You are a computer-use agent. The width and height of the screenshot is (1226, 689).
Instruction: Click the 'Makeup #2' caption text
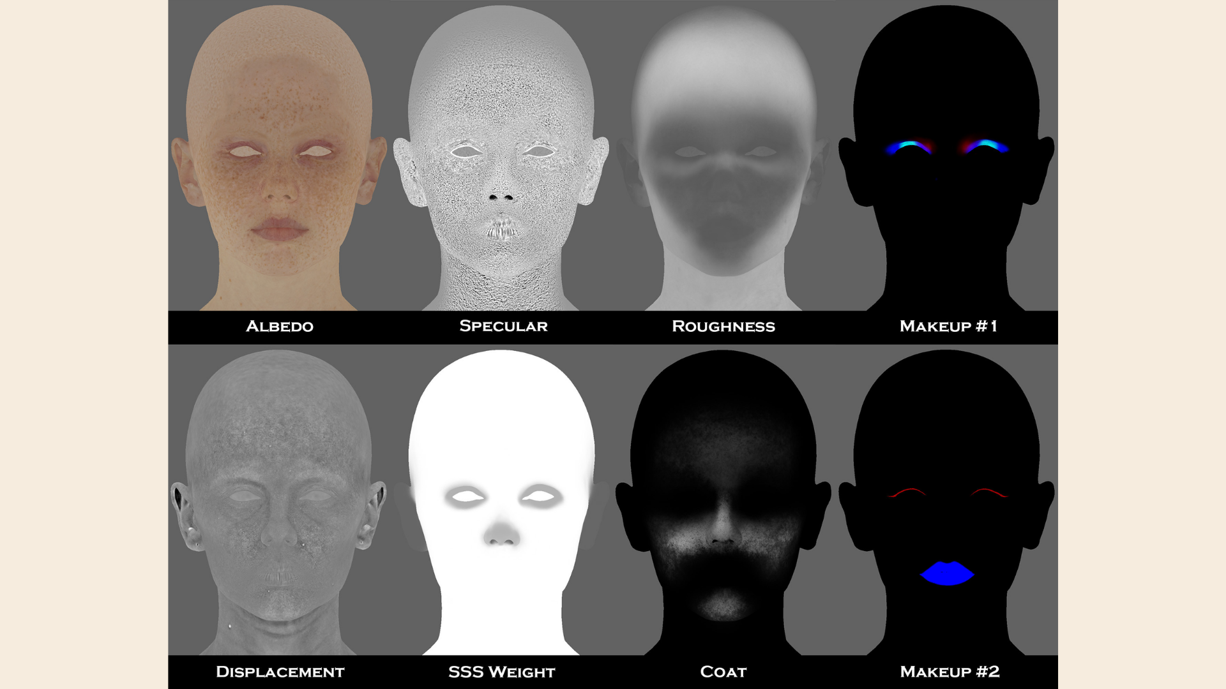950,672
